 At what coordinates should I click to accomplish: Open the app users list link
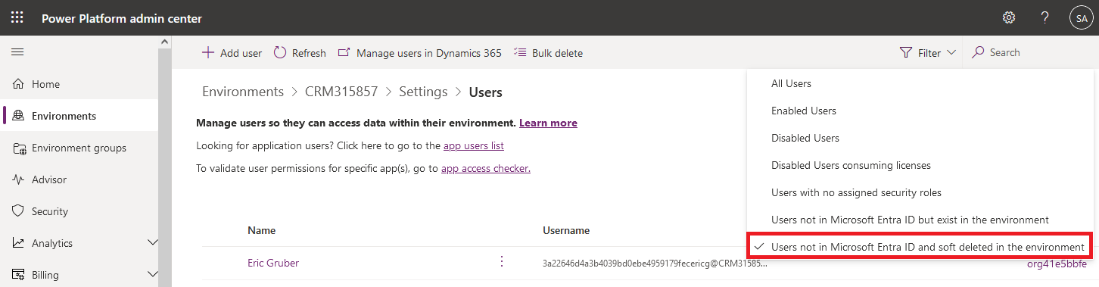[474, 145]
